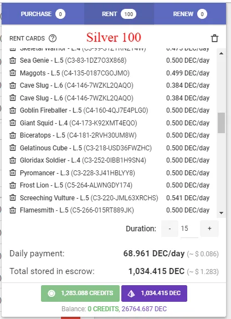Remove Frost Lion L.5 using its trash icon

[13, 185]
